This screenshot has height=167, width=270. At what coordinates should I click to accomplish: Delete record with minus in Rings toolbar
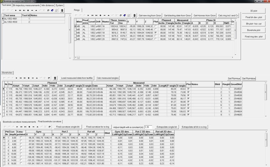[x=104, y=16]
